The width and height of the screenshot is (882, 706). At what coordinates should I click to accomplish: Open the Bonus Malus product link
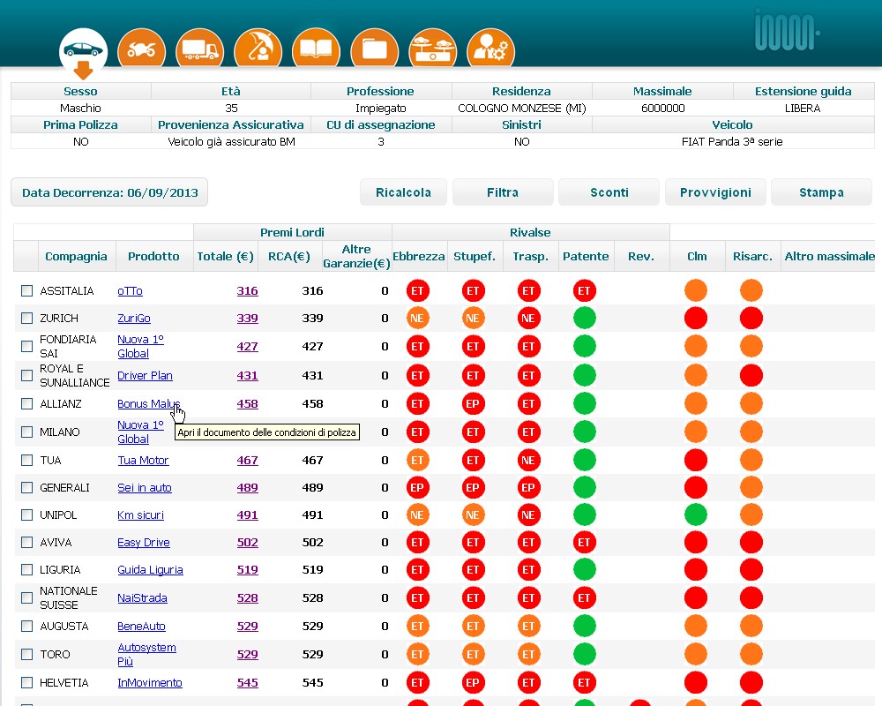click(148, 403)
